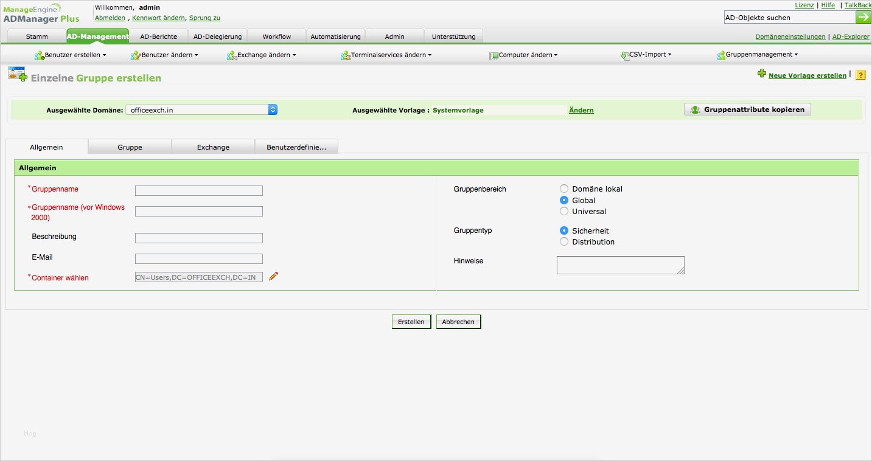872x461 pixels.
Task: Open Domäneneinstellungen link
Action: pos(790,36)
